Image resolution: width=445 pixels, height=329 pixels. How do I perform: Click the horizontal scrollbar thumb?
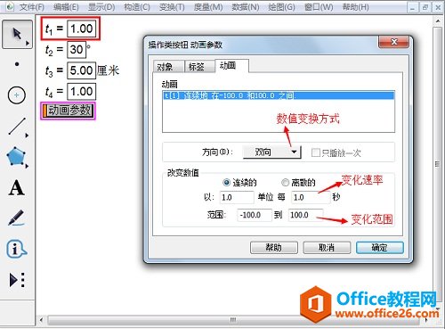(x=233, y=320)
